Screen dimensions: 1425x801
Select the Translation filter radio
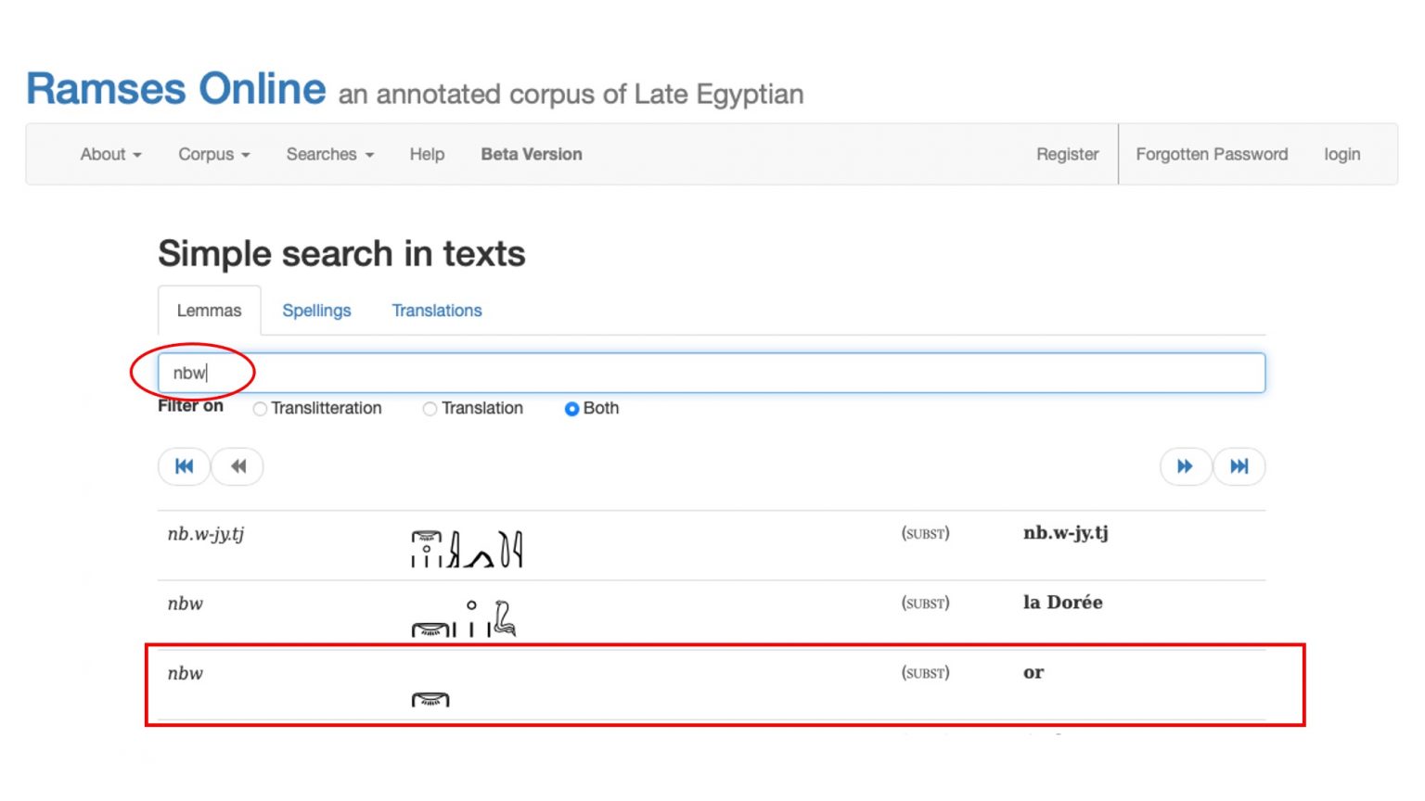click(430, 409)
